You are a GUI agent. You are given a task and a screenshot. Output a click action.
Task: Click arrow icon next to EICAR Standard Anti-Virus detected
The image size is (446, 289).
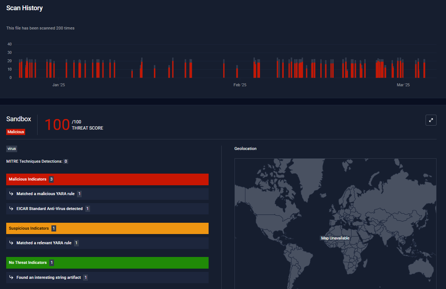(x=11, y=209)
